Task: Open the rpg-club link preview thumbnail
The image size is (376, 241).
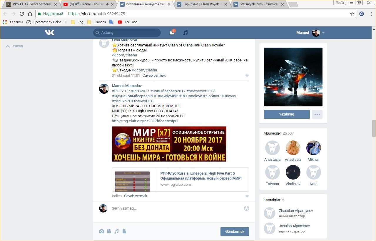Action: click(x=132, y=181)
